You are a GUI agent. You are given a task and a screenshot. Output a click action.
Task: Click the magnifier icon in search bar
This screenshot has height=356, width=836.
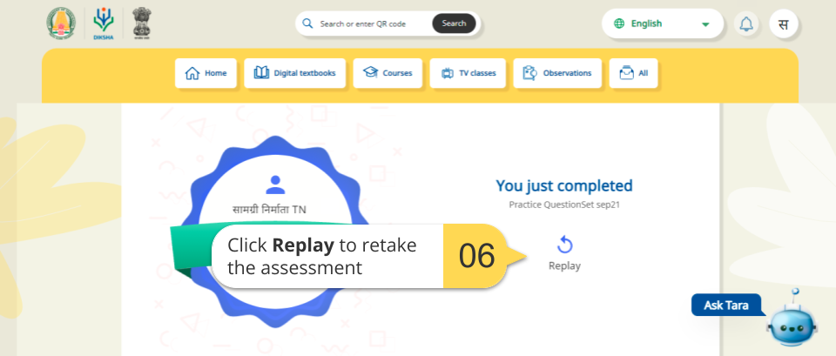(x=308, y=24)
